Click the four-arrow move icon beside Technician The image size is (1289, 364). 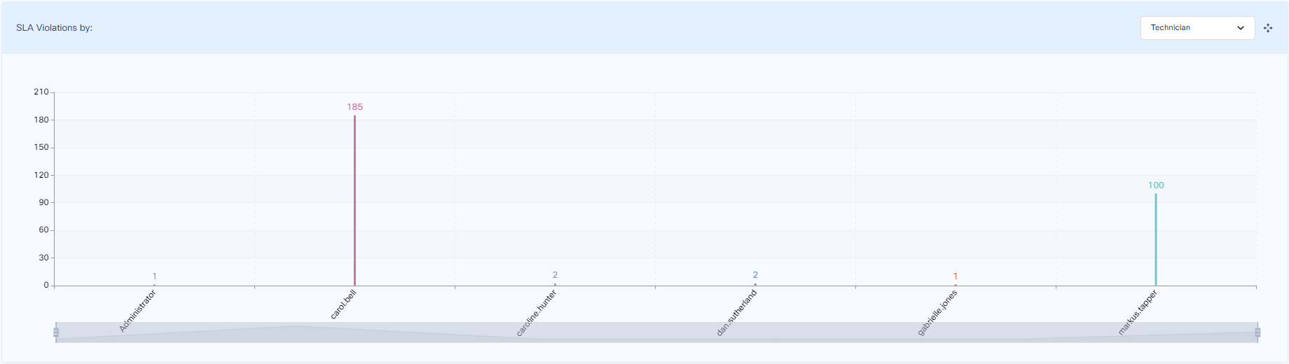click(x=1268, y=28)
